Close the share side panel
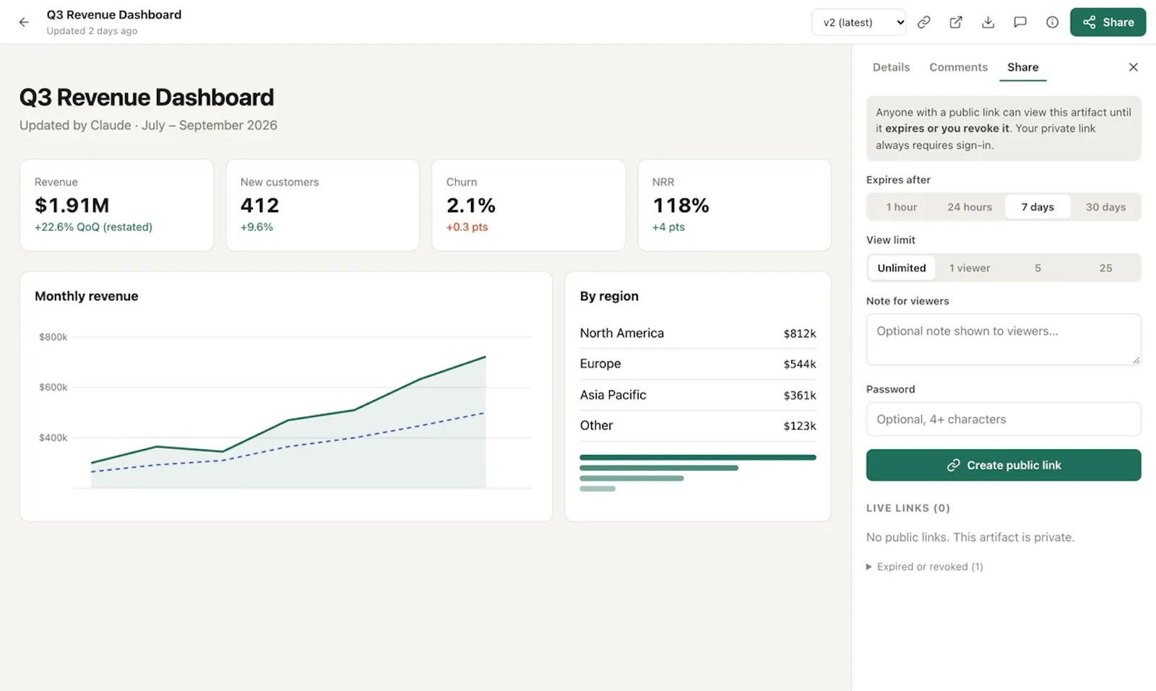Screen dimensions: 1156x691 [1133, 67]
